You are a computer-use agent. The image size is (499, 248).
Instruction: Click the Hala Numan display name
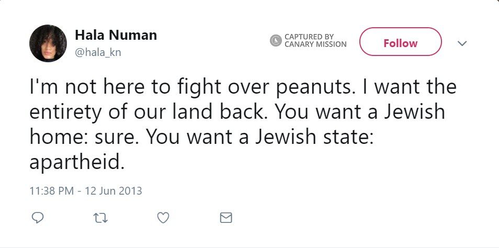point(116,36)
